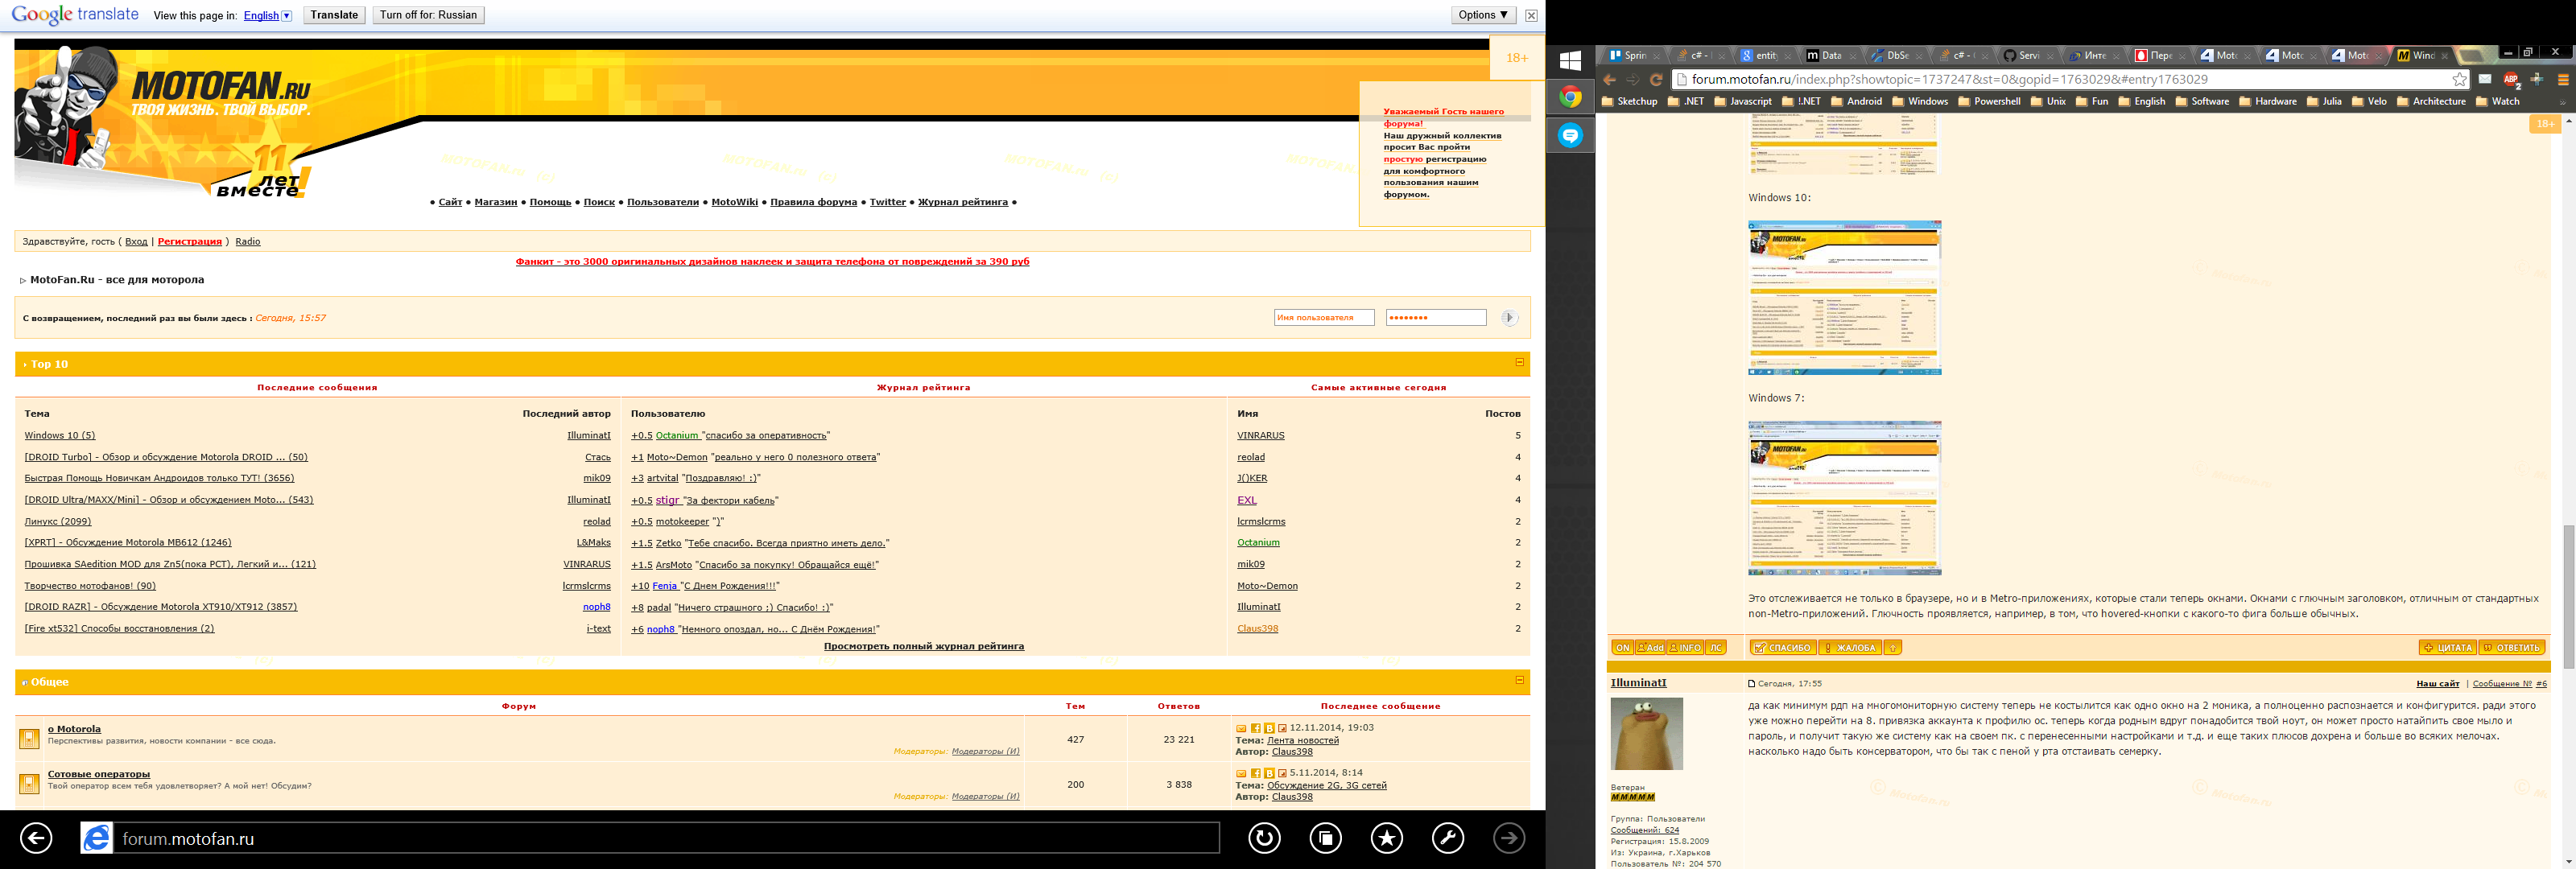Click the upward arrow button under the post
Viewport: 2576px width, 869px height.
[1893, 648]
